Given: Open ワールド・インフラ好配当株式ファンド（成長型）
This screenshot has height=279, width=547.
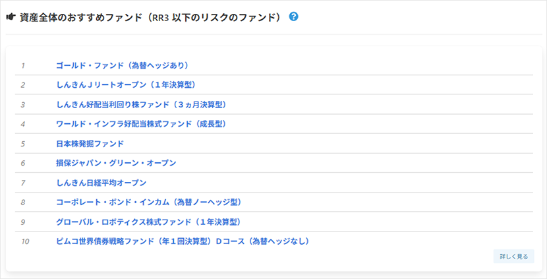Looking at the screenshot, I should point(142,123).
